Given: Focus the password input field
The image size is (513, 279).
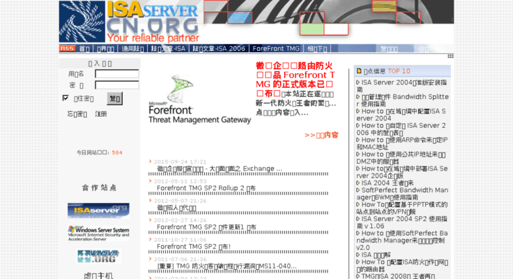Looking at the screenshot, I should [x=117, y=85].
